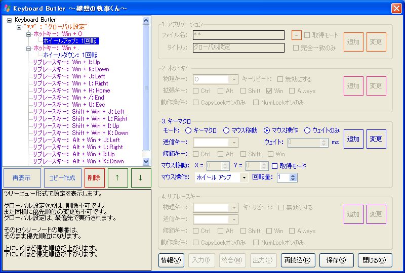Click 変更 button in キーマクロ section
This screenshot has width=405, height=273.
tap(376, 139)
